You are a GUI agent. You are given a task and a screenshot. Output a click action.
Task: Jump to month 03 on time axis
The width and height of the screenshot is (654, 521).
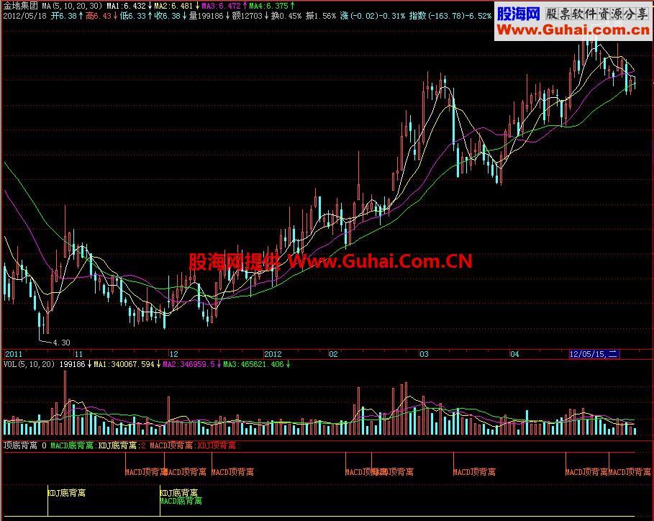click(x=424, y=354)
